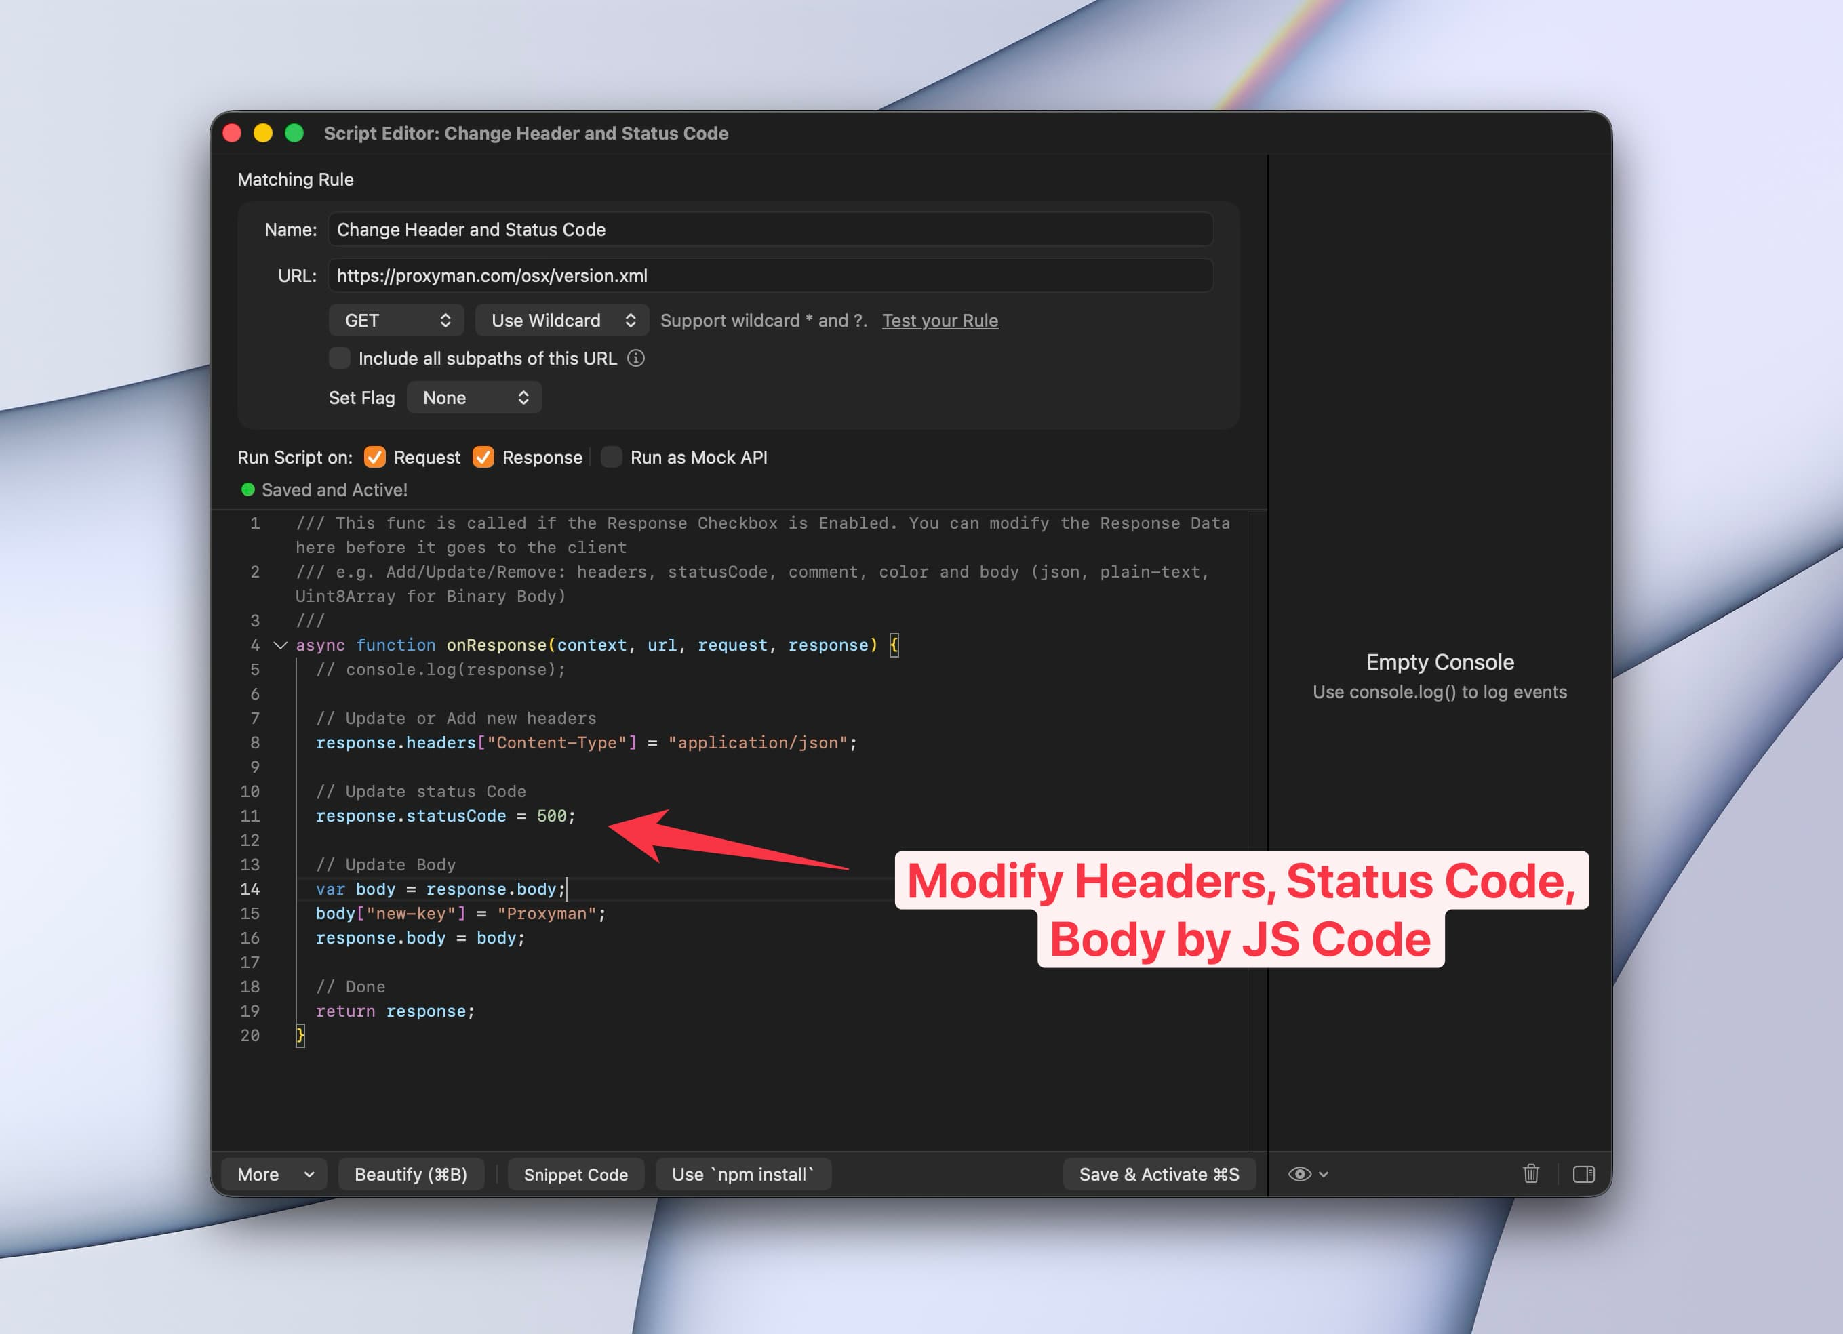Screen dimensions: 1843x1334
Task: Click code line 'response.statusCode = 500;'
Action: click(445, 815)
